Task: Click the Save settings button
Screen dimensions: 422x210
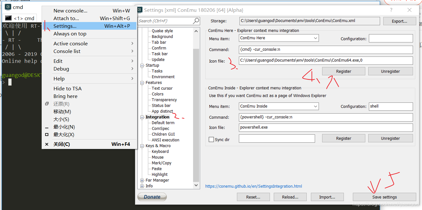Action: [385, 197]
